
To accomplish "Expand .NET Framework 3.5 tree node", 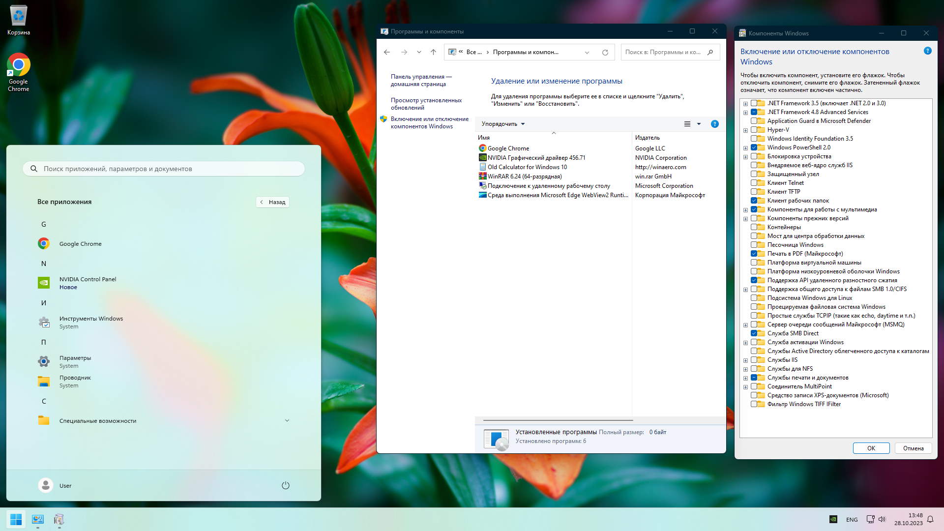I will pyautogui.click(x=745, y=104).
